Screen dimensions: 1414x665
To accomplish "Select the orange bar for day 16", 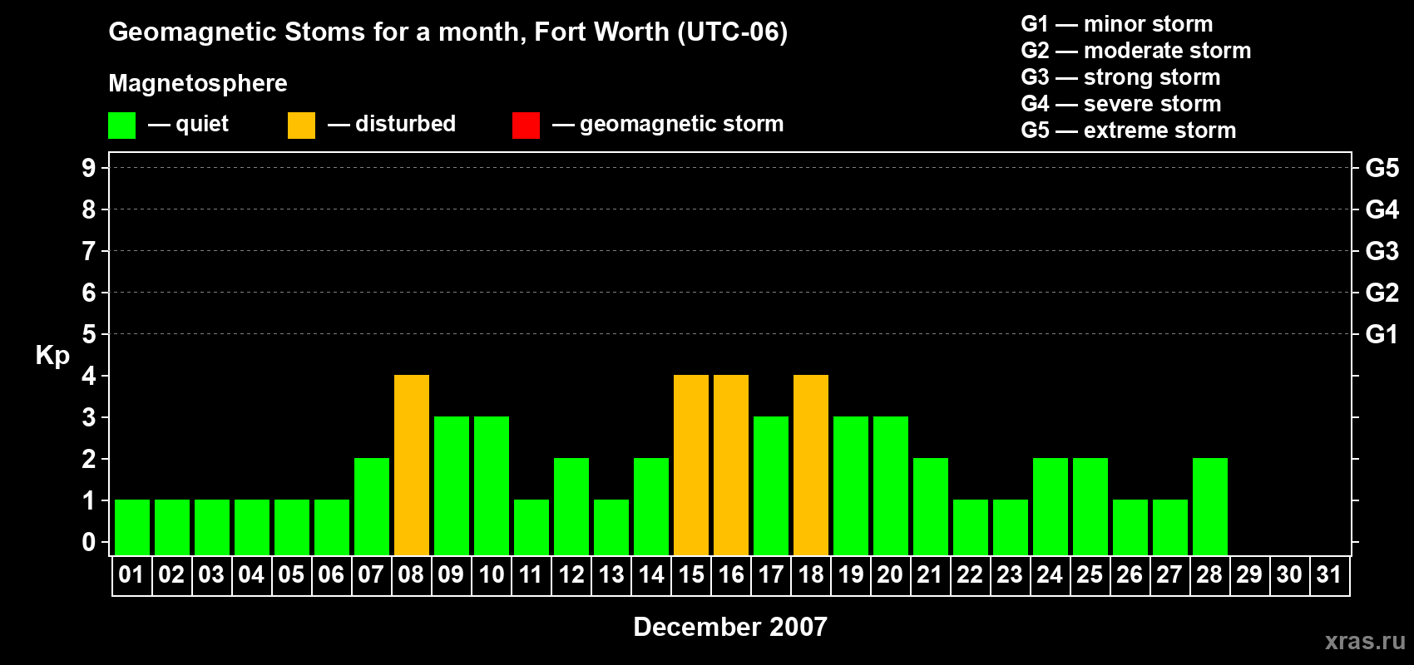I will click(731, 465).
